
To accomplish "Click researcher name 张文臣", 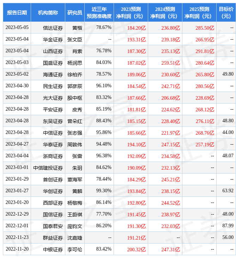I will click(x=75, y=40).
